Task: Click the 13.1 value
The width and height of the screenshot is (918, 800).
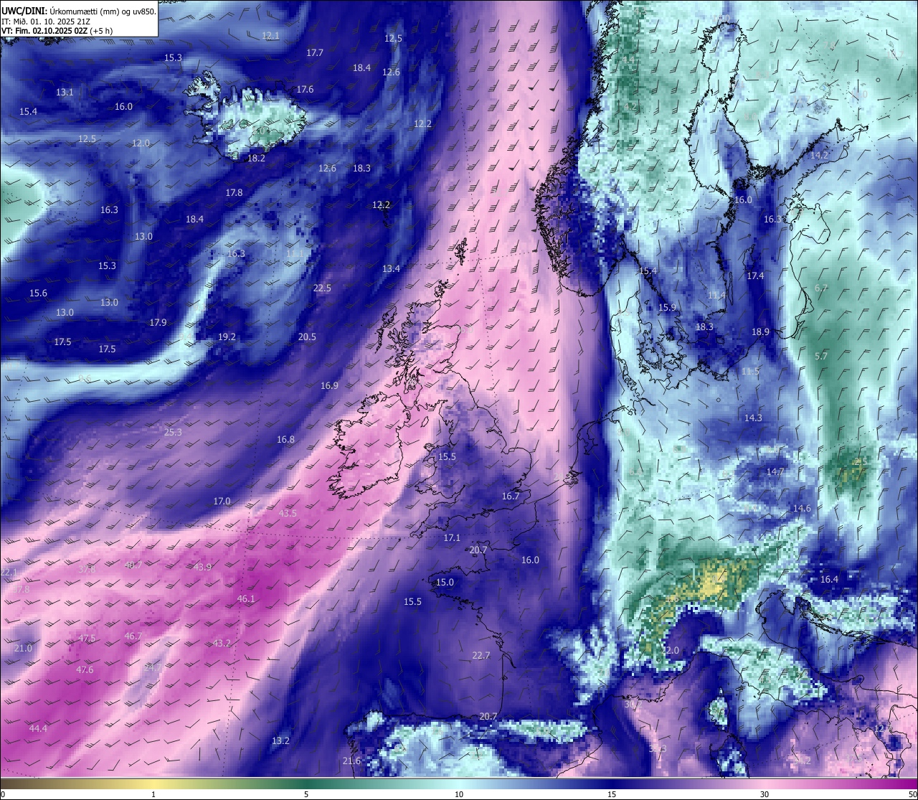Action: click(65, 93)
